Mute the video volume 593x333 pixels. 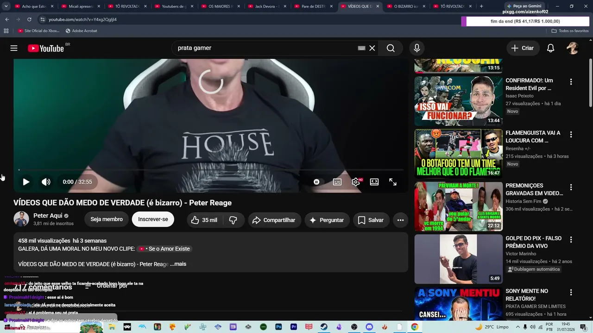click(x=46, y=182)
